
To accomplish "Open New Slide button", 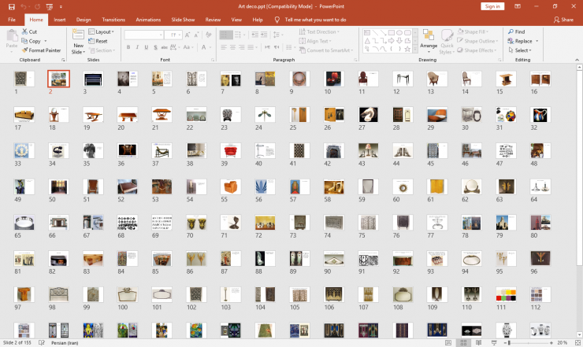I will point(78,42).
